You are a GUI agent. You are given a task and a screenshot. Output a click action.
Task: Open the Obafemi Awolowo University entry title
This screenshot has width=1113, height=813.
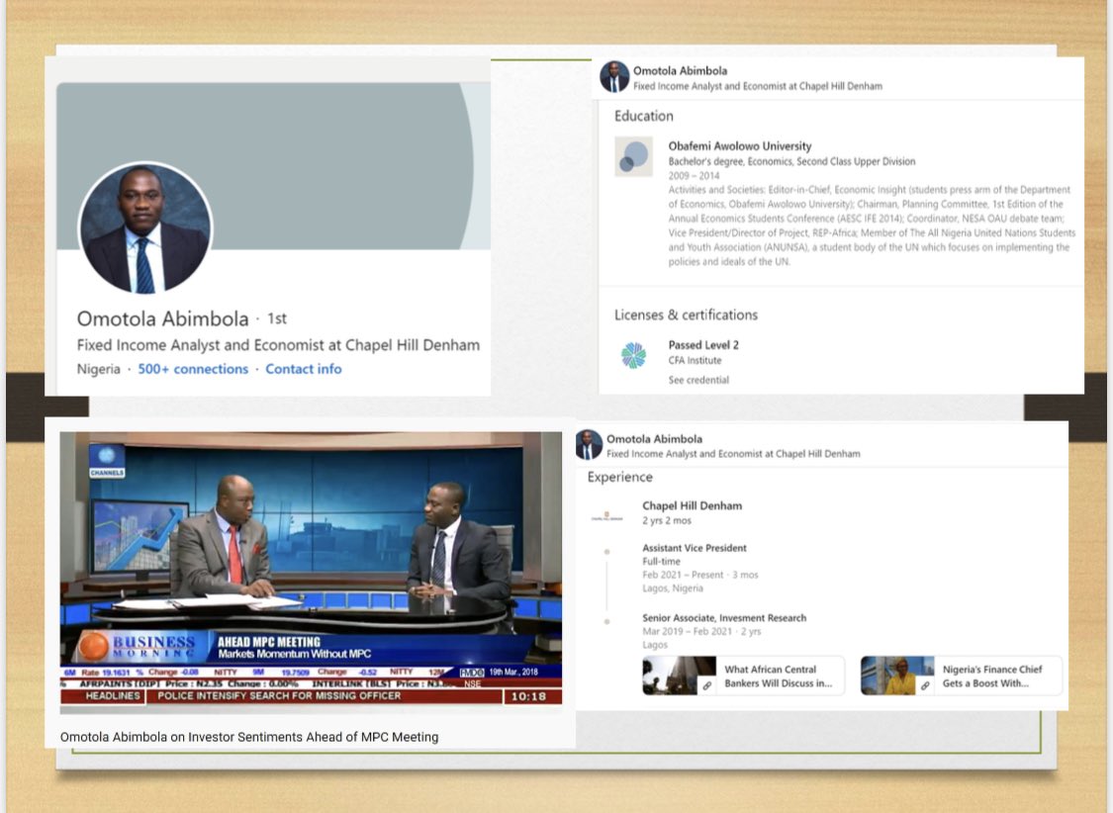click(x=740, y=146)
